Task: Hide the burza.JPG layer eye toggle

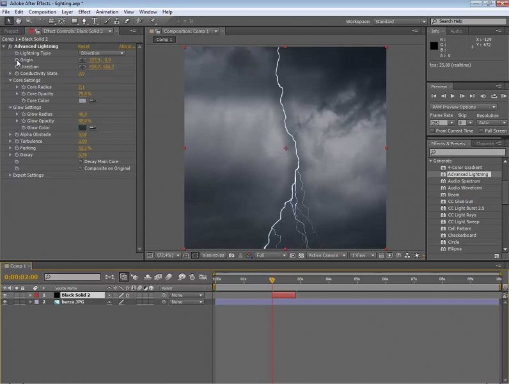Action: (5, 302)
